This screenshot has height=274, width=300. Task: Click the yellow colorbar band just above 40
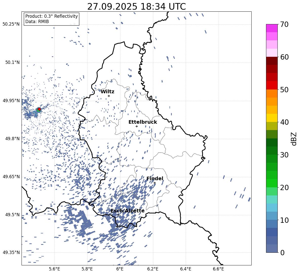click(272, 118)
